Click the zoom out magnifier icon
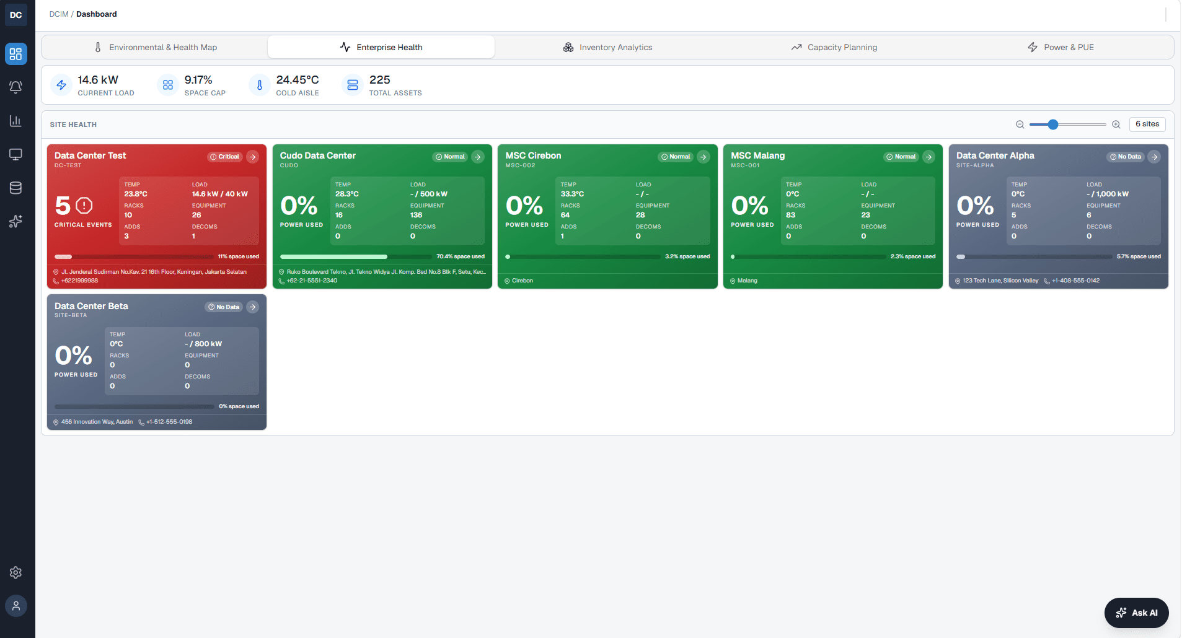Screen dimensions: 1182x638 [x=1020, y=125]
